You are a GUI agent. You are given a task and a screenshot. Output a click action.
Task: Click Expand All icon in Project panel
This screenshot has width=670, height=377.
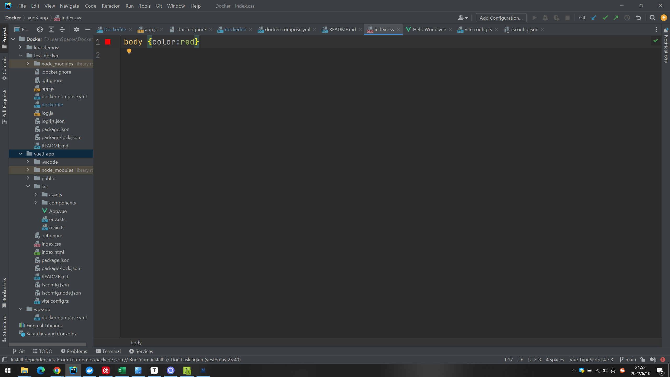pyautogui.click(x=51, y=30)
